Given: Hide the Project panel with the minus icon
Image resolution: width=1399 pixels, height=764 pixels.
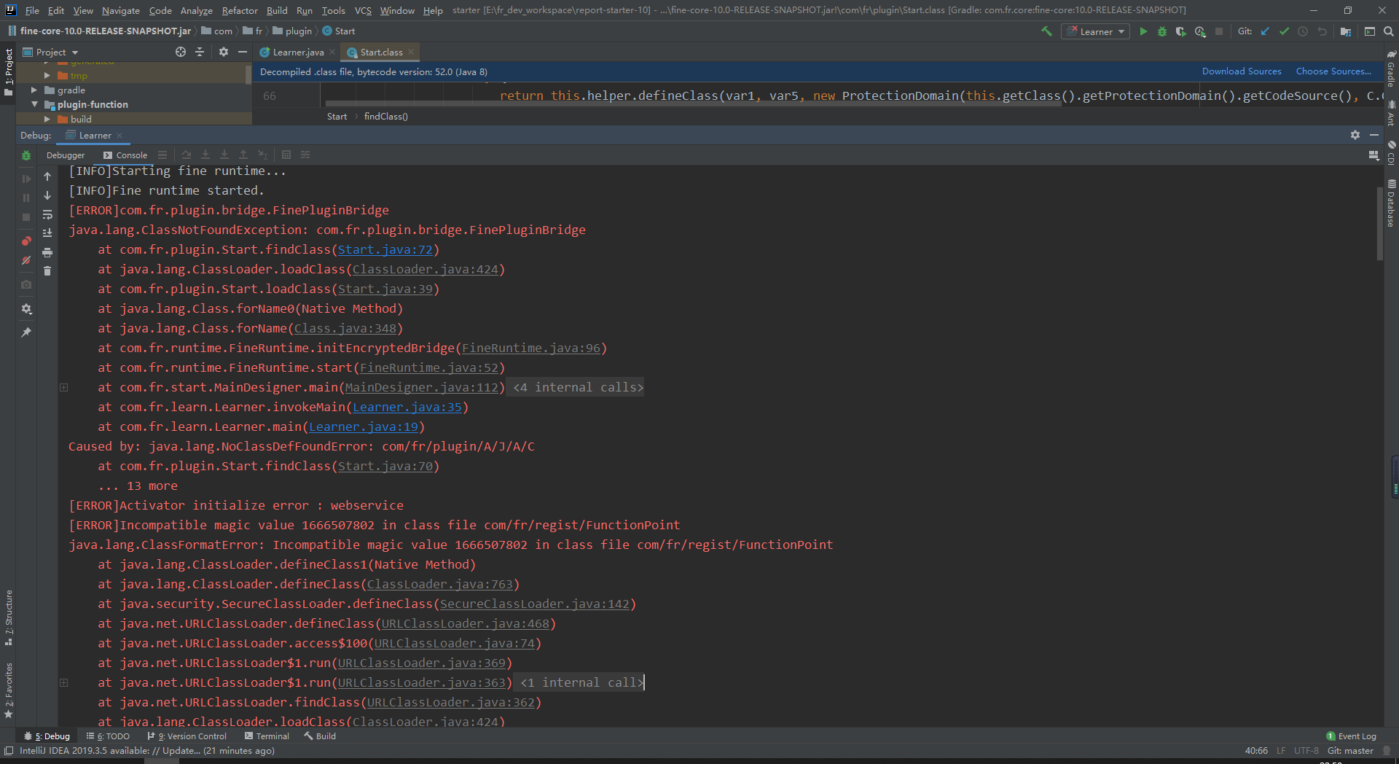Looking at the screenshot, I should point(243,52).
